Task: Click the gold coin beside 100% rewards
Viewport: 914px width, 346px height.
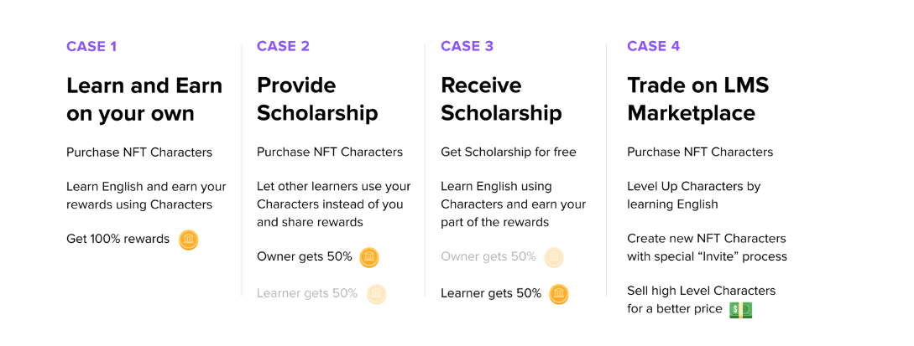Action: click(189, 240)
